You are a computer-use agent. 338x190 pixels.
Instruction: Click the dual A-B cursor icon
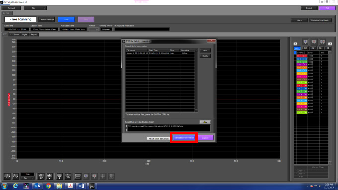(322, 42)
